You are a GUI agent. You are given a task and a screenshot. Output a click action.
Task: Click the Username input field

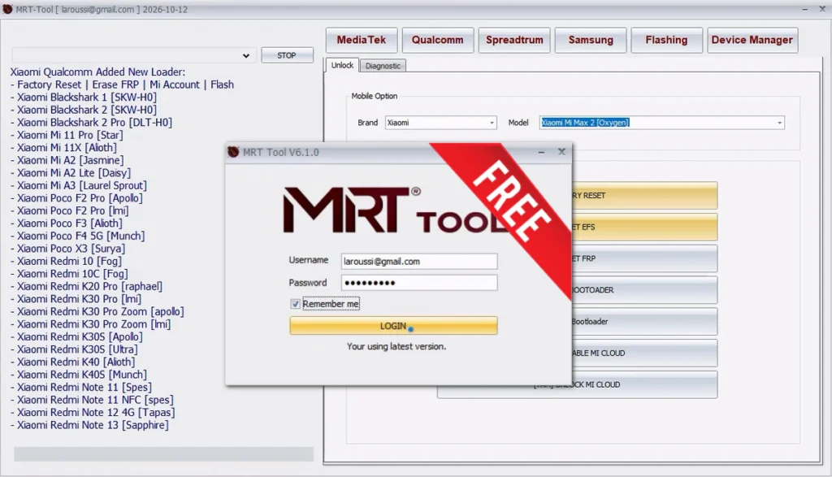coord(418,262)
